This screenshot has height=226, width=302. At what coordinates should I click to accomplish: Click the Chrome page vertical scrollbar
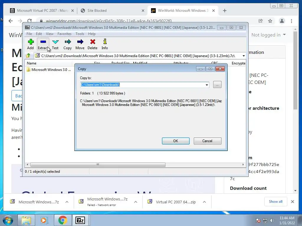coord(296,70)
